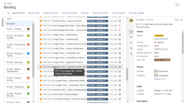Close the issue detail panel
185x104 pixels.
coord(182,20)
